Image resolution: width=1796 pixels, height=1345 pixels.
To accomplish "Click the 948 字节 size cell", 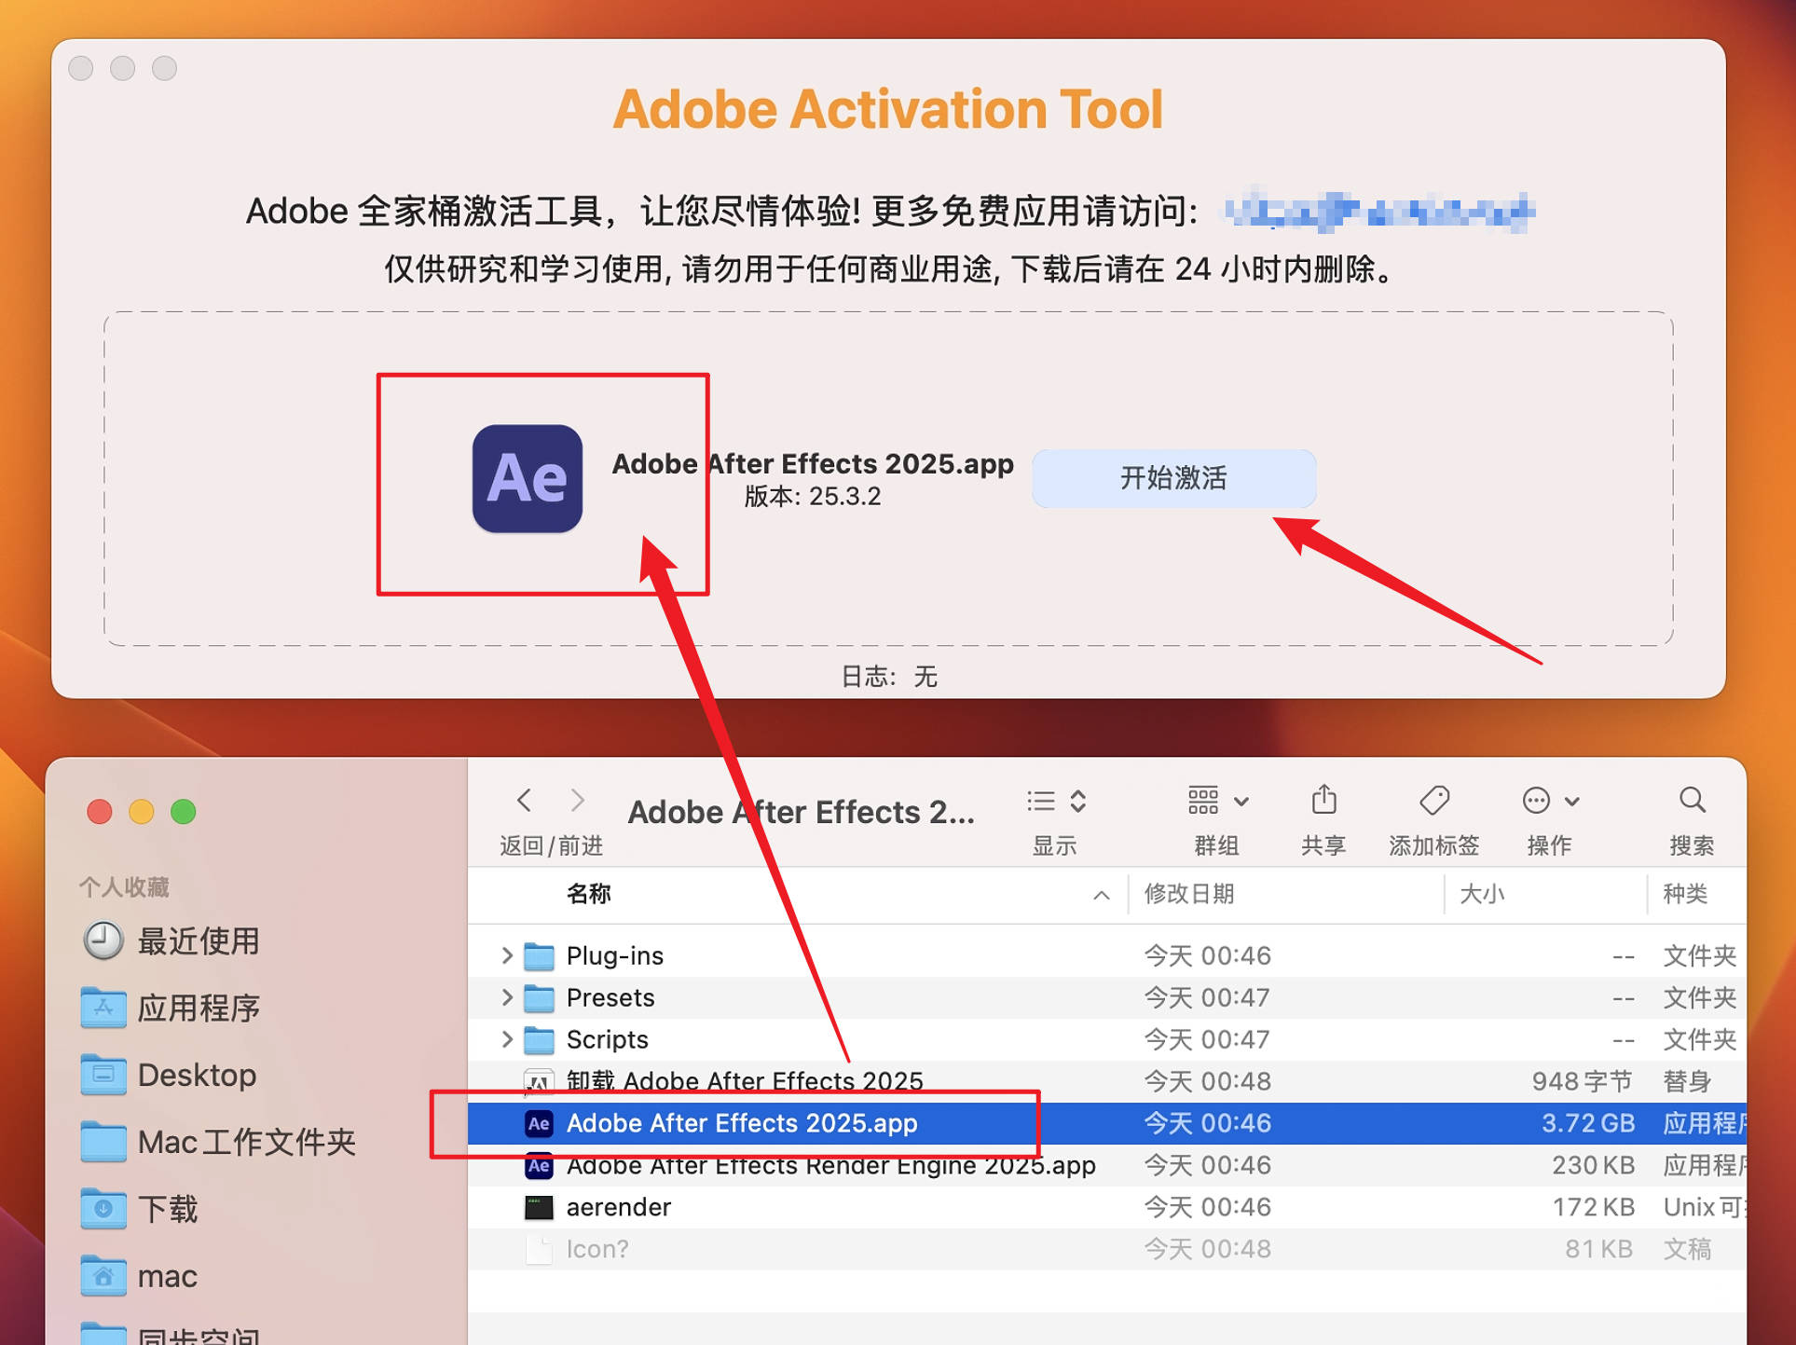I will click(1582, 1081).
